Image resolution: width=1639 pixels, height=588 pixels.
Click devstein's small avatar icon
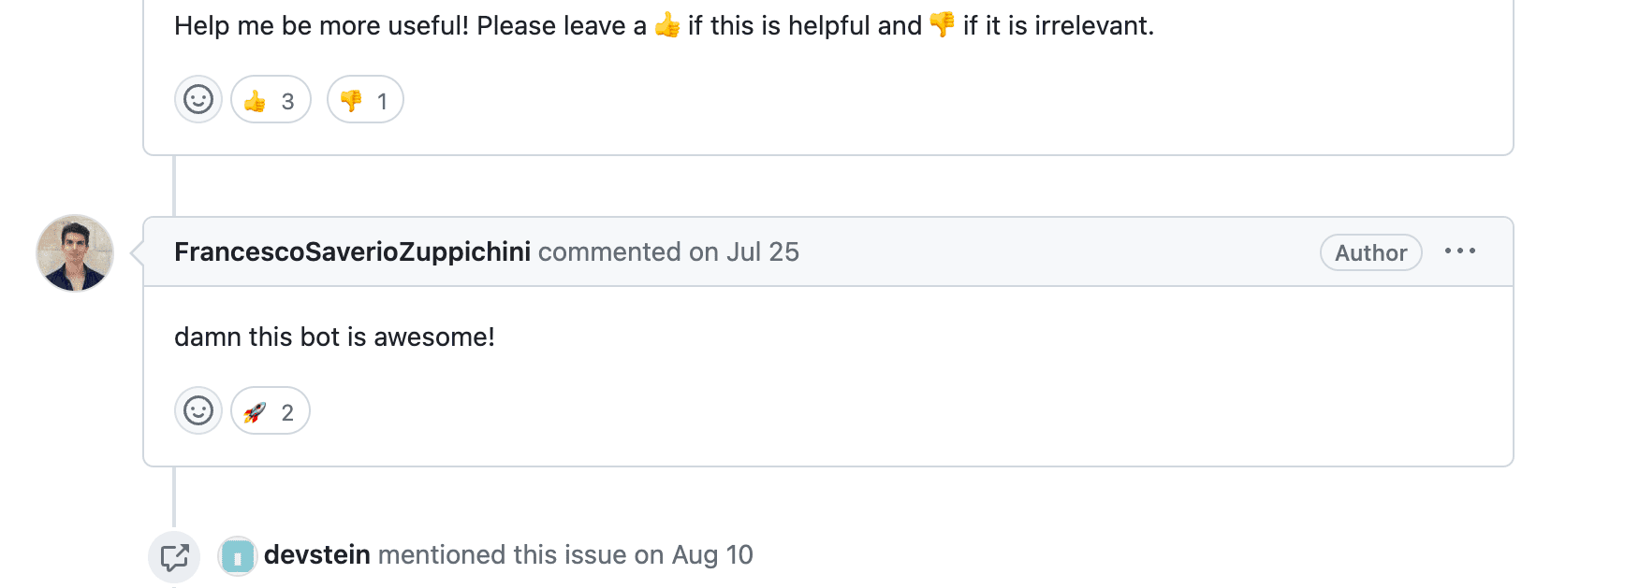click(238, 557)
